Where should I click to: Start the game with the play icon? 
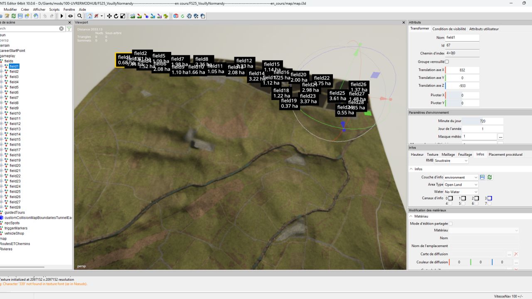pyautogui.click(x=62, y=16)
